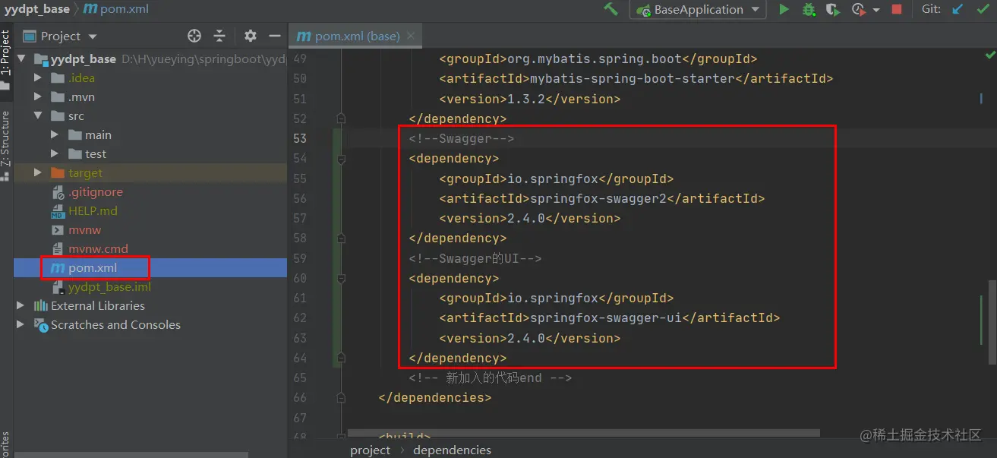Image resolution: width=997 pixels, height=458 pixels.
Task: Fold the dependency block at line 60
Action: [342, 279]
